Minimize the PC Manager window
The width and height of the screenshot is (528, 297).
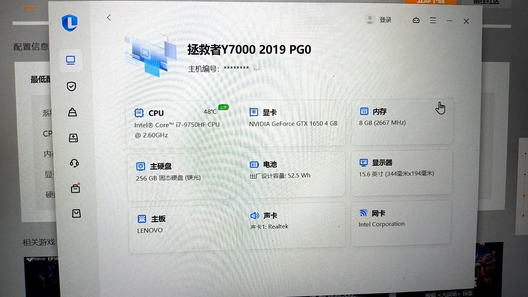[x=450, y=21]
